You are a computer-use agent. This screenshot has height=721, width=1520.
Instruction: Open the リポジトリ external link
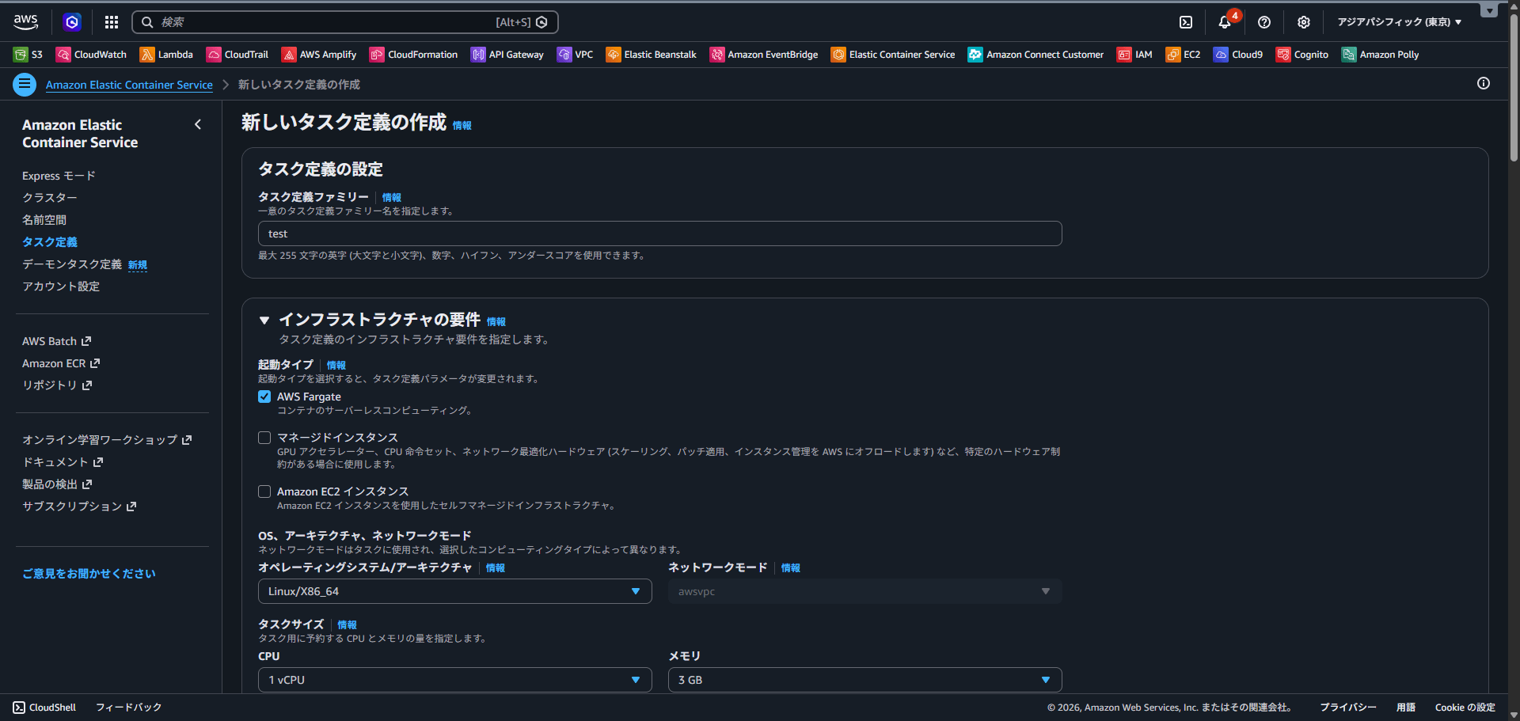click(57, 385)
